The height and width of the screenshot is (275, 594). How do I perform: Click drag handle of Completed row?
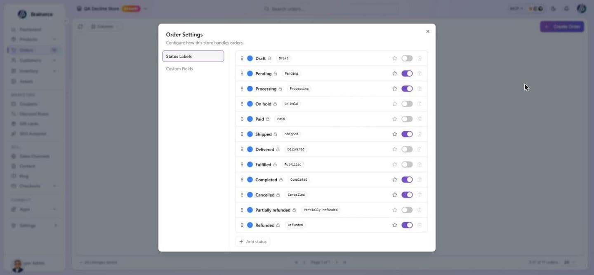point(242,180)
